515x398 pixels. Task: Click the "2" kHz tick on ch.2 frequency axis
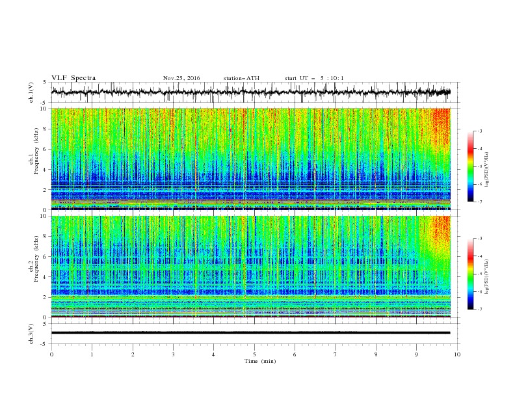[x=46, y=297]
